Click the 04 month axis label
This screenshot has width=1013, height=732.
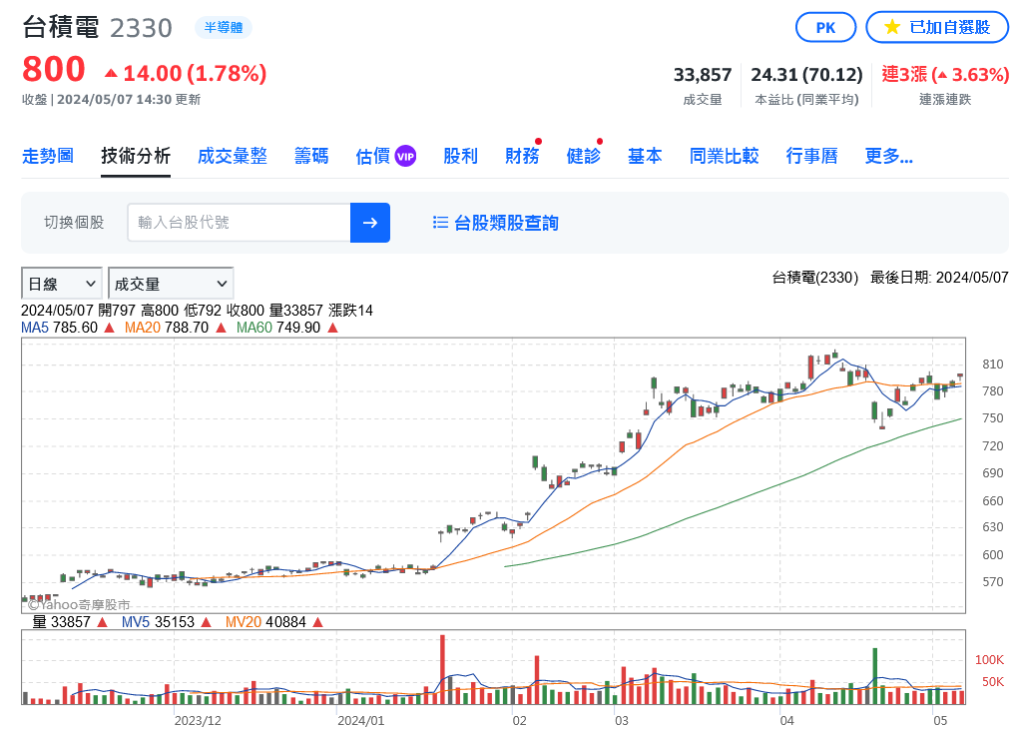pyautogui.click(x=786, y=720)
